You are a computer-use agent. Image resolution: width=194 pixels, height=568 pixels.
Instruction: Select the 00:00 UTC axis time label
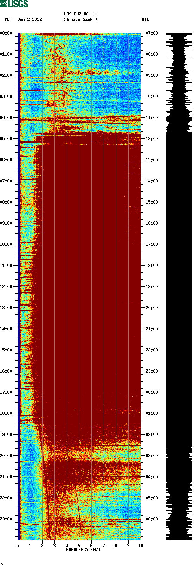pyautogui.click(x=152, y=392)
